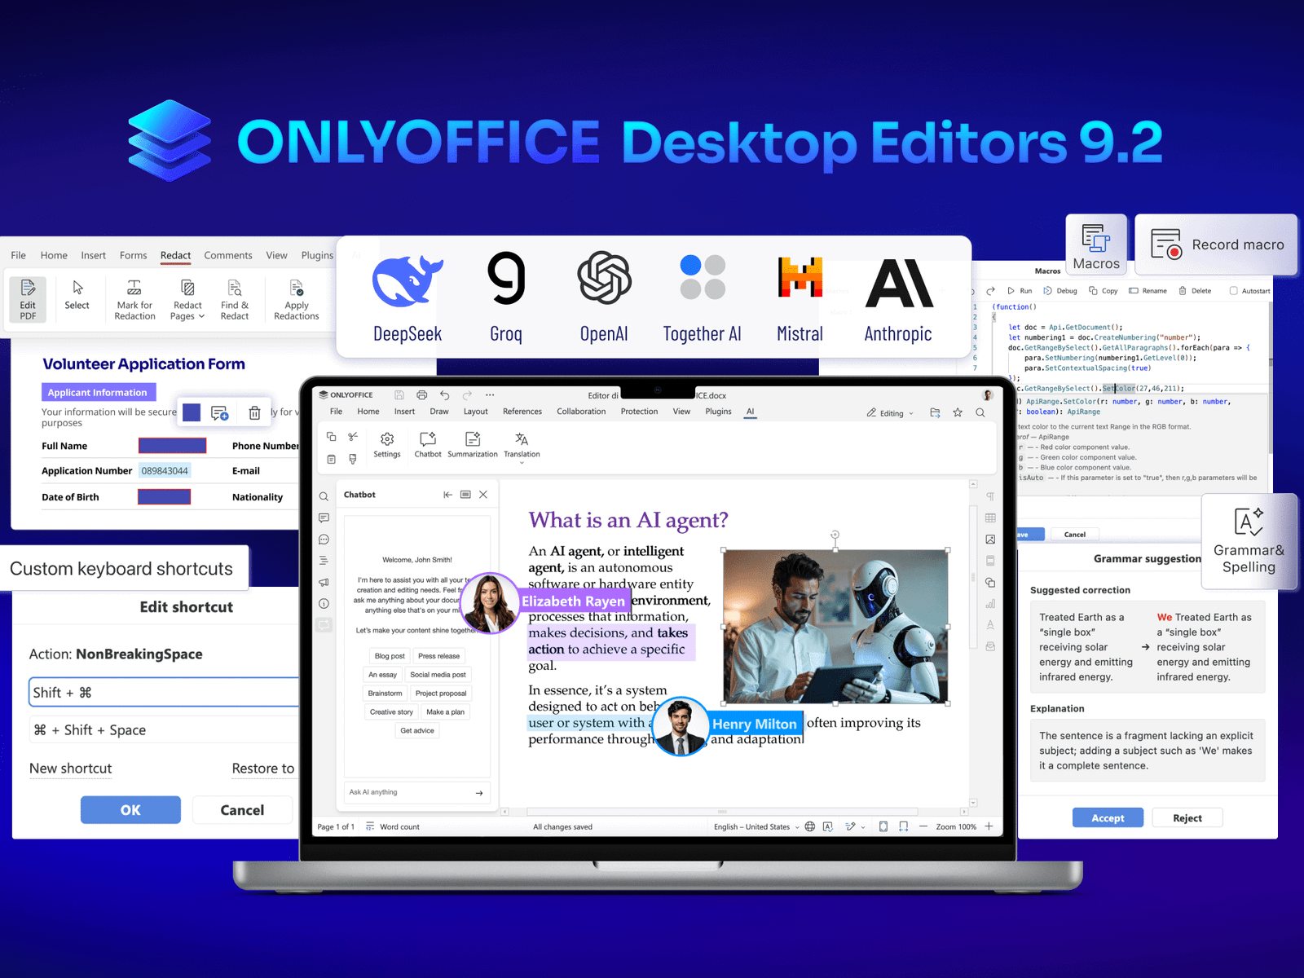Viewport: 1304px width, 978px height.
Task: Click the Brainstorm prompt chip
Action: pos(385,694)
